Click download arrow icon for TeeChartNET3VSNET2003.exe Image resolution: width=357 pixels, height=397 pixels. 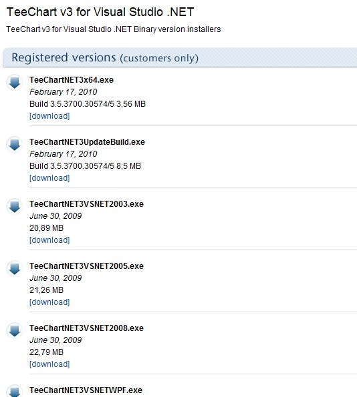pos(15,206)
